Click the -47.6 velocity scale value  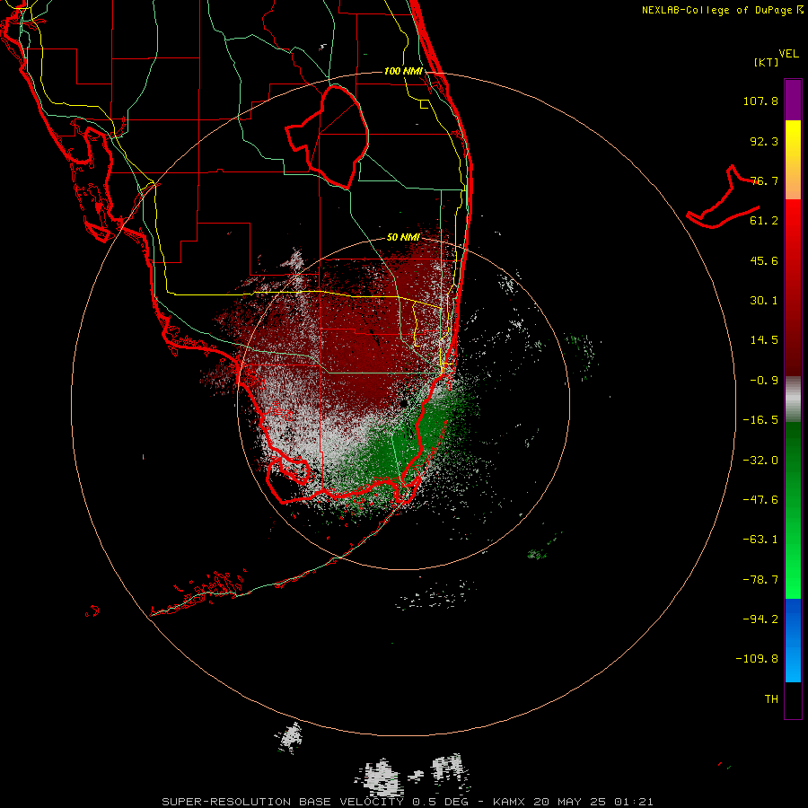(x=760, y=500)
